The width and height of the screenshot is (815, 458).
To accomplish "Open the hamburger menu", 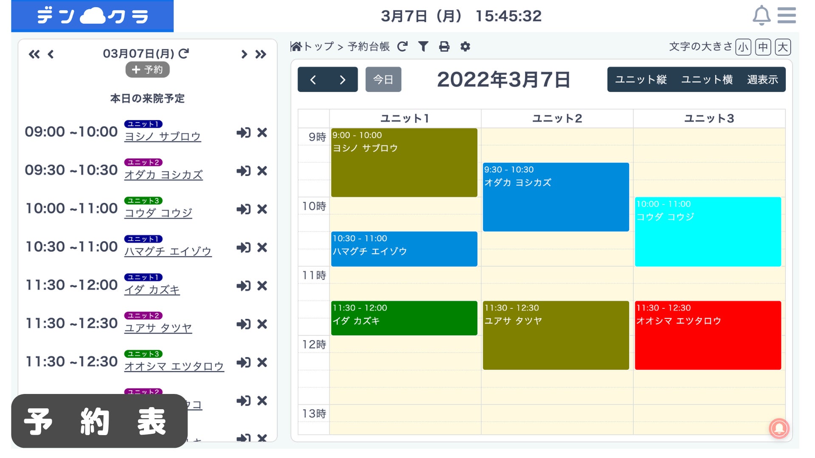I will (x=787, y=15).
